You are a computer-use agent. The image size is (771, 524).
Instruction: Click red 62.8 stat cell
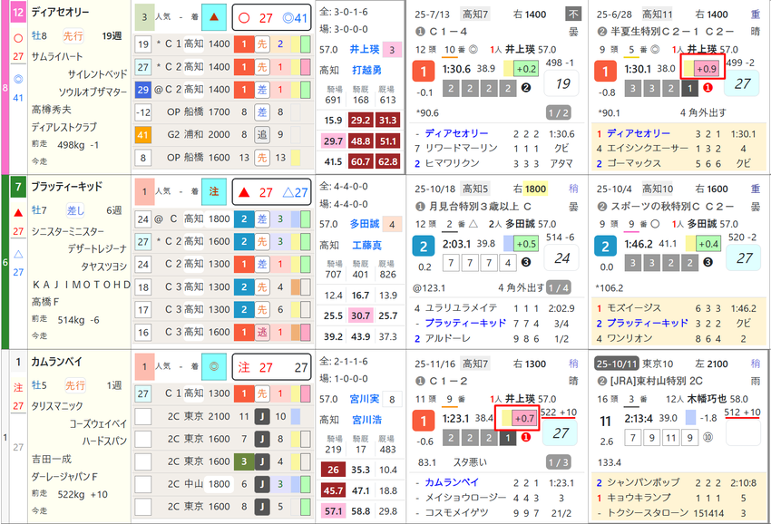(x=388, y=161)
